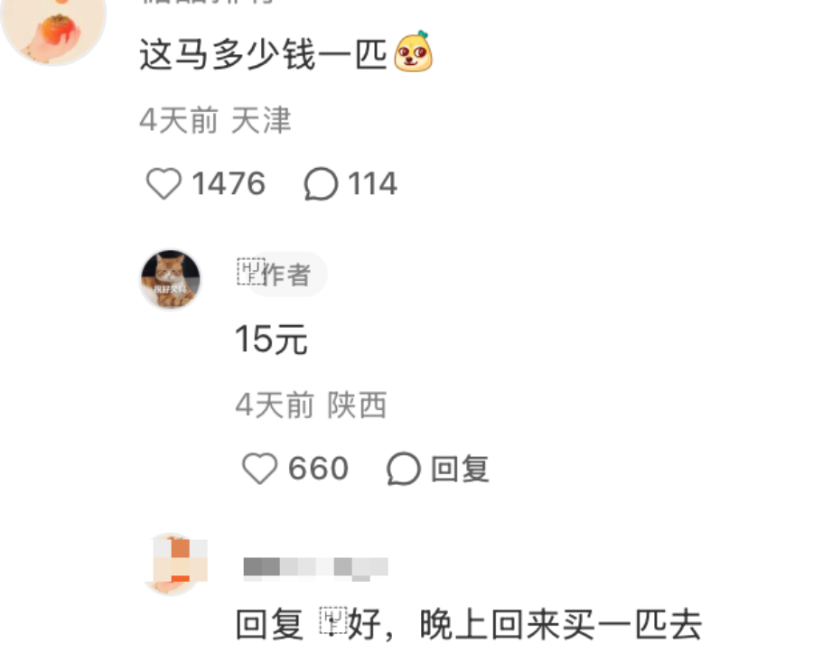Screen dimensions: 813x671
Task: Open the pixelated commenter avatar
Action: click(175, 564)
